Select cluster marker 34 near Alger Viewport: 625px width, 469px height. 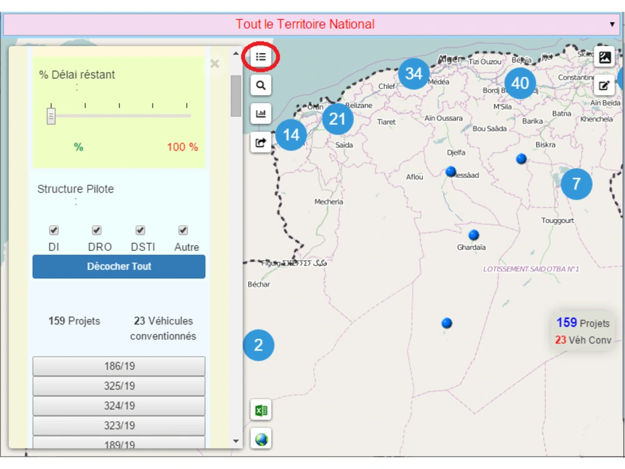click(414, 73)
